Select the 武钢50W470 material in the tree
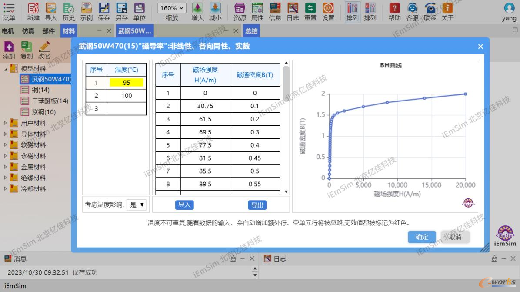This screenshot has height=292, width=520. point(45,79)
